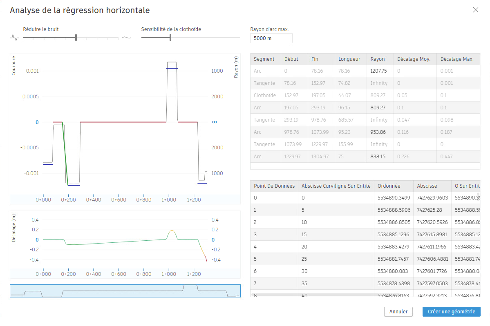Click the Rayon d'arc max. input field

click(x=271, y=38)
